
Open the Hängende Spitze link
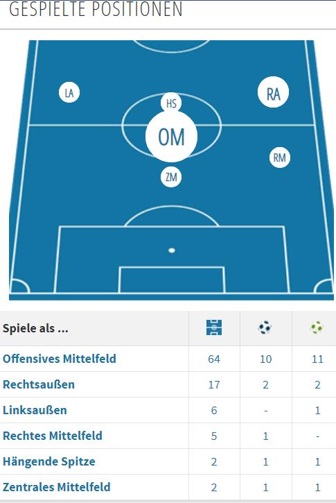pyautogui.click(x=49, y=461)
